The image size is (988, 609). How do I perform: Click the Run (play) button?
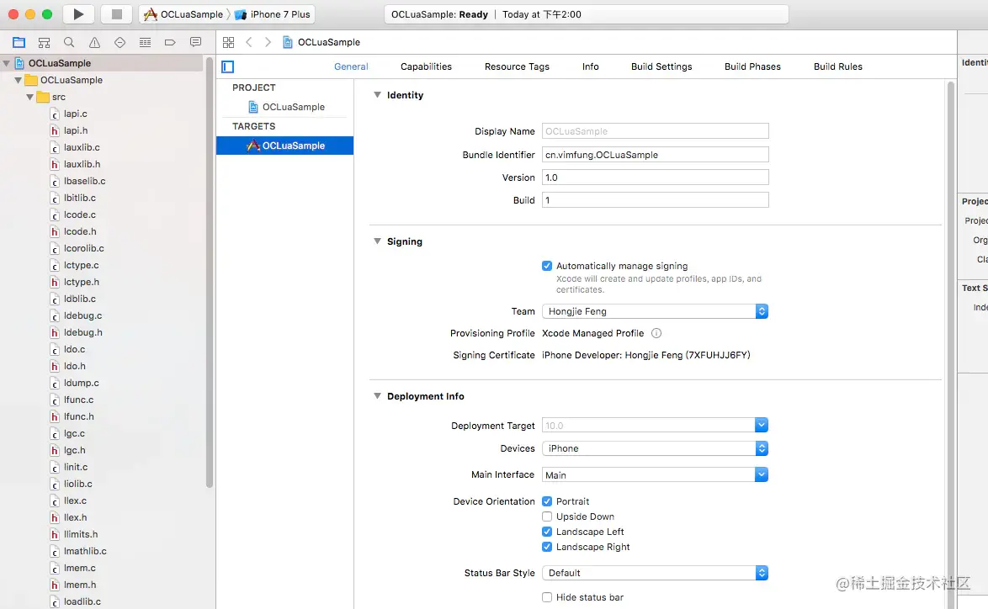coord(78,14)
